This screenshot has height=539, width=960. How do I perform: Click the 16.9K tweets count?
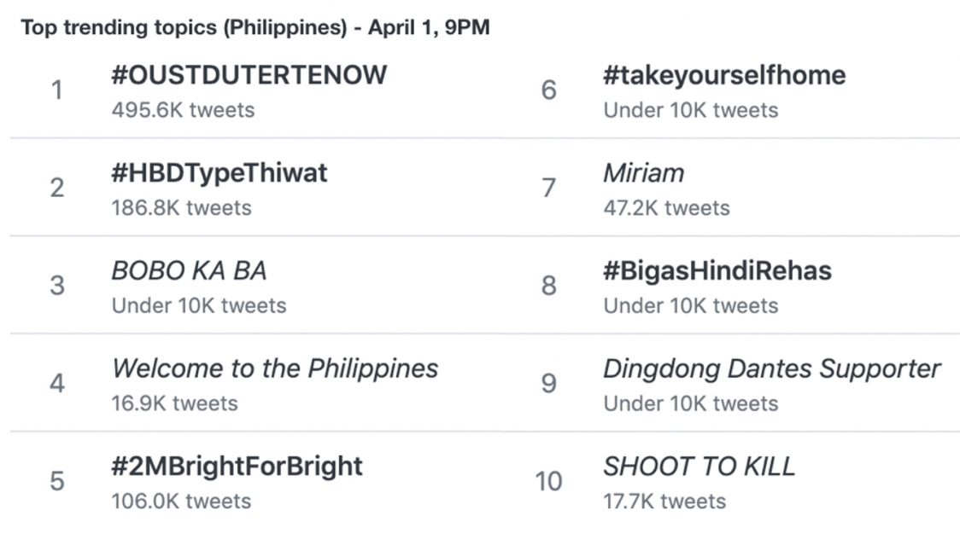[174, 403]
